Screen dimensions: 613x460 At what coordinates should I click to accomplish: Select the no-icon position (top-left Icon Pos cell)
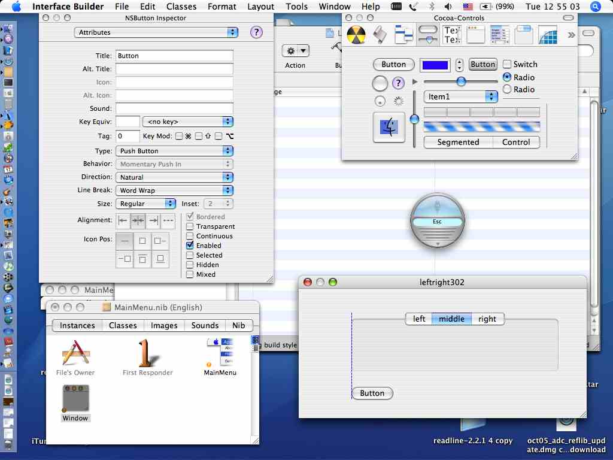(x=125, y=241)
